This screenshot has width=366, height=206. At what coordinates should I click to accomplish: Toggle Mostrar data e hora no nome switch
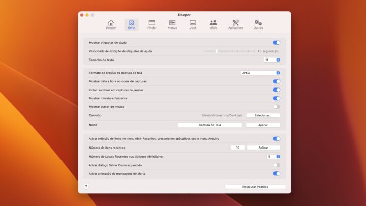277,81
